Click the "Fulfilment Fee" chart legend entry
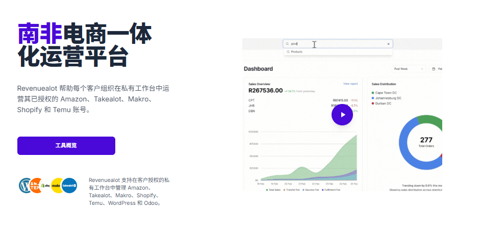This screenshot has width=481, height=237. [331, 190]
